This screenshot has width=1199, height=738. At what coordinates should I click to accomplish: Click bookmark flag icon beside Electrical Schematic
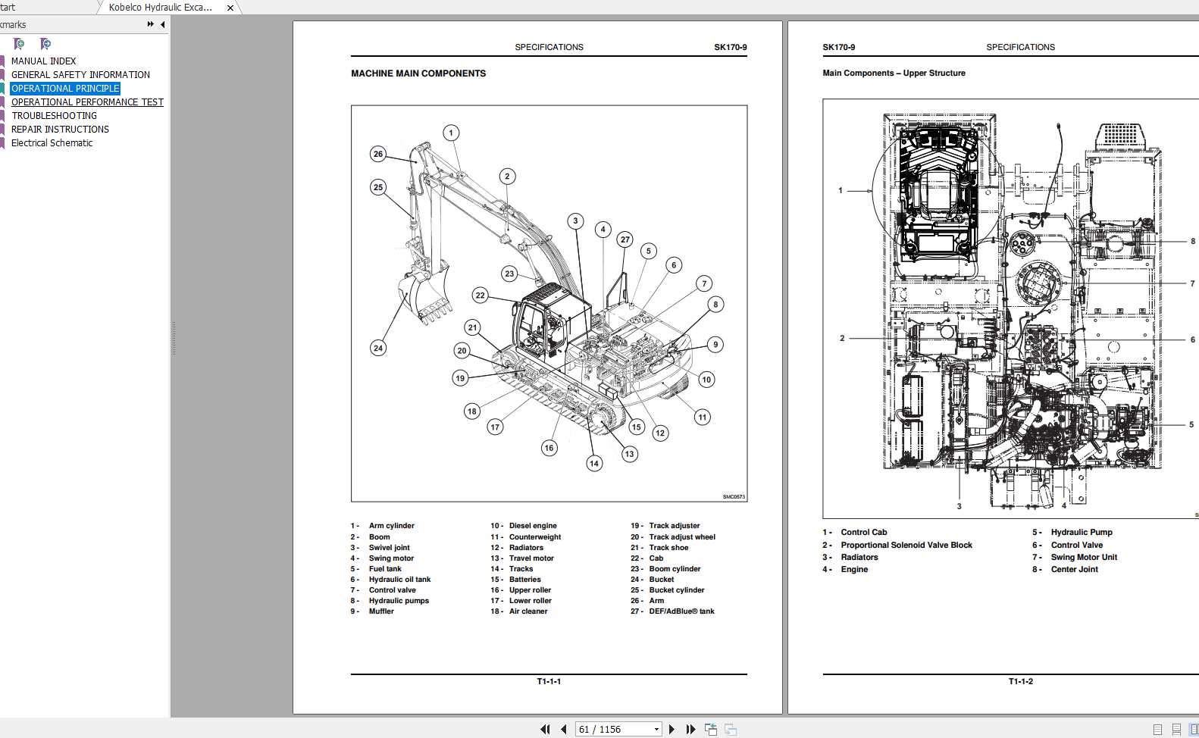[2, 143]
